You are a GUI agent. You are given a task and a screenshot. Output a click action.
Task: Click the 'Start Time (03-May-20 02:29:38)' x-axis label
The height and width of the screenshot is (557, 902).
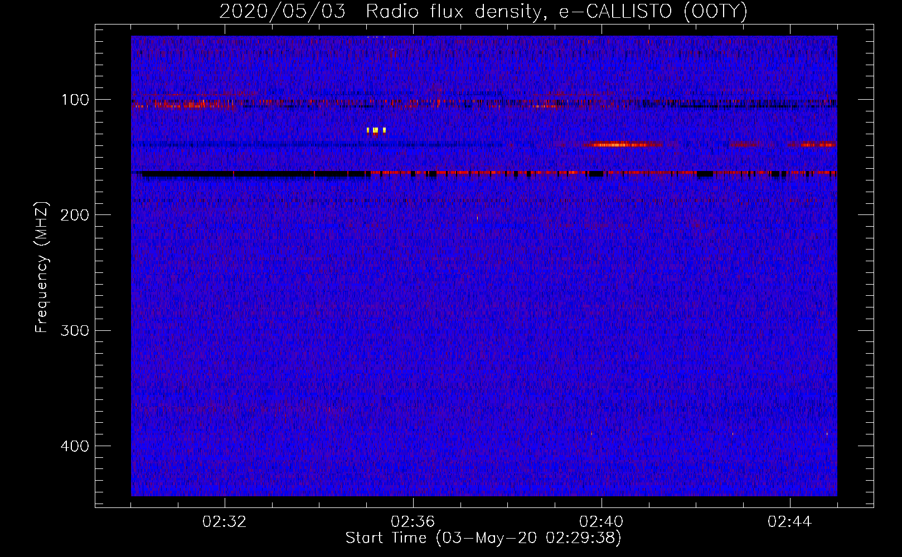[x=483, y=538]
